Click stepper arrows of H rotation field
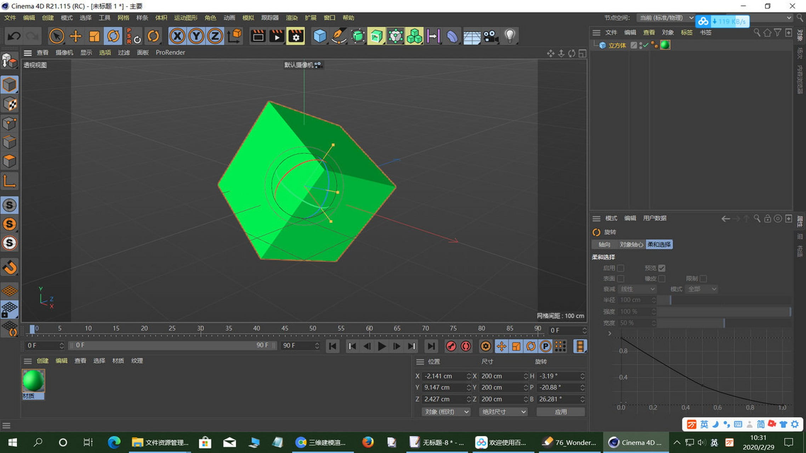 coord(582,376)
